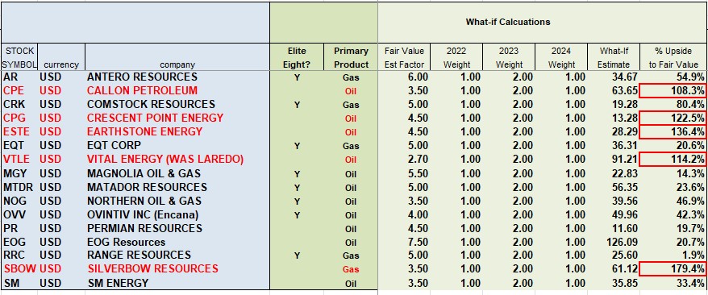Select the Y flag for RANGE RESOURCES
Image resolution: width=708 pixels, height=295 pixels.
click(297, 256)
